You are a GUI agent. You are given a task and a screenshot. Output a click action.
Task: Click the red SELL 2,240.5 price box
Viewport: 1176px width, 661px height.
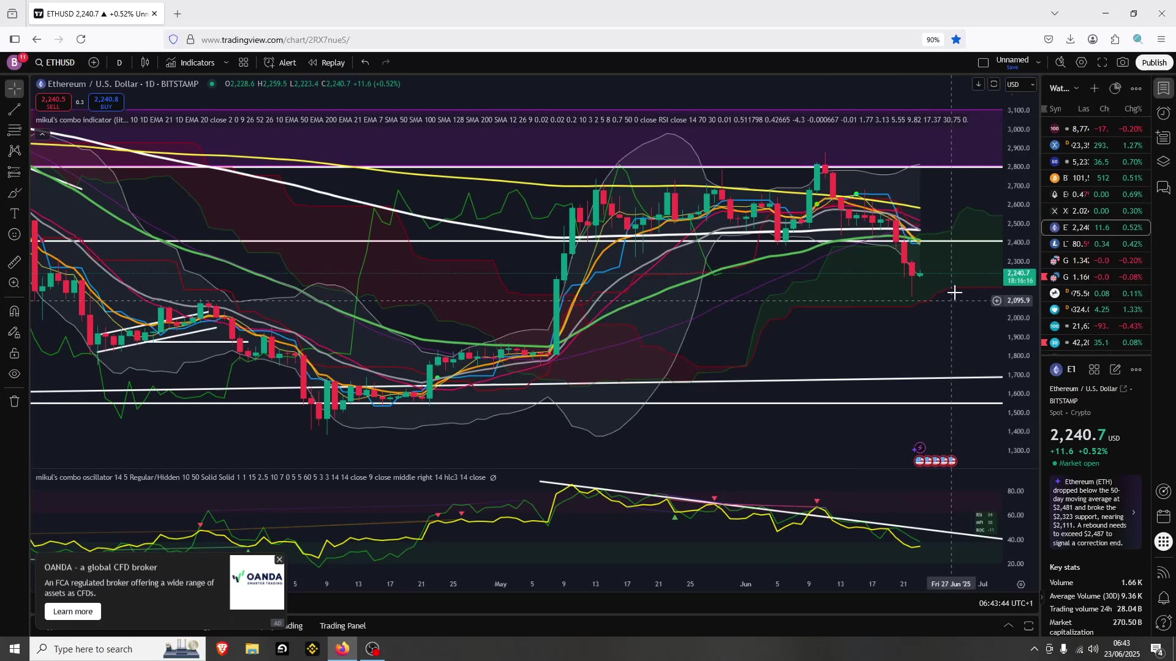53,102
